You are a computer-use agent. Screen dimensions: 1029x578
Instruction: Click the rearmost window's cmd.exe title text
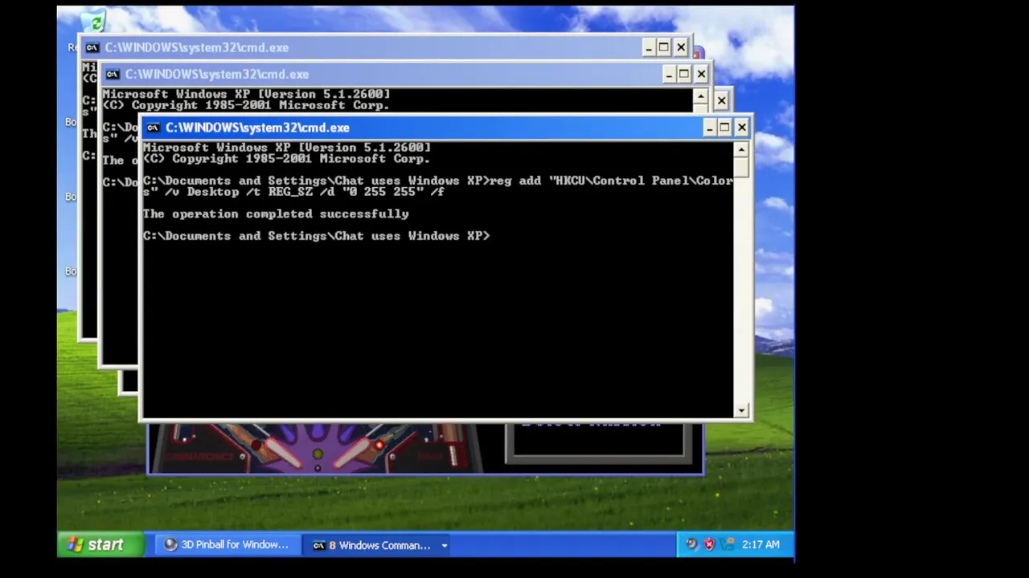click(x=197, y=47)
